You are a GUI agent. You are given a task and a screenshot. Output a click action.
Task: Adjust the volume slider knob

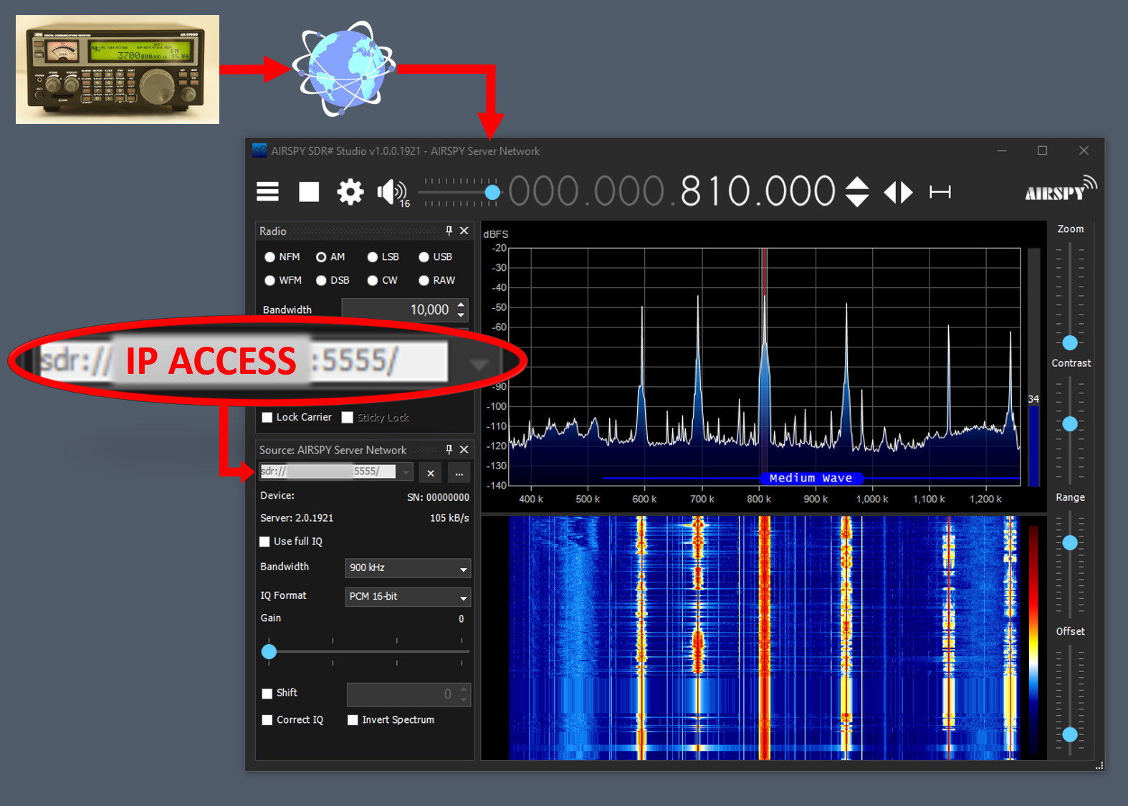[492, 192]
